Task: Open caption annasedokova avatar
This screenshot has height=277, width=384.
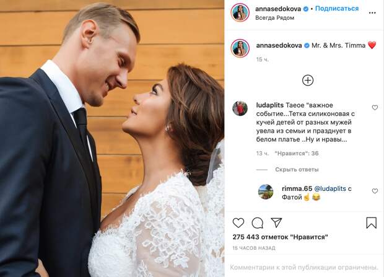Action: point(240,48)
